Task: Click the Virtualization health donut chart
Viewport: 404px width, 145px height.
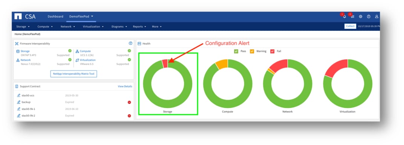Action: pos(347,84)
